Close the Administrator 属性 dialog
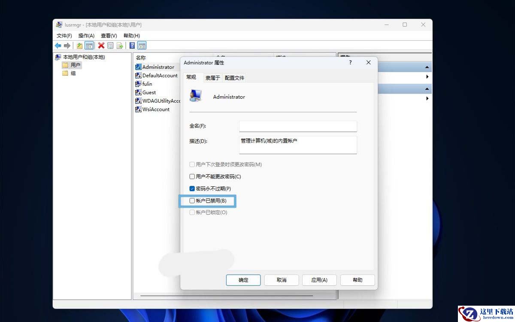 (x=368, y=63)
